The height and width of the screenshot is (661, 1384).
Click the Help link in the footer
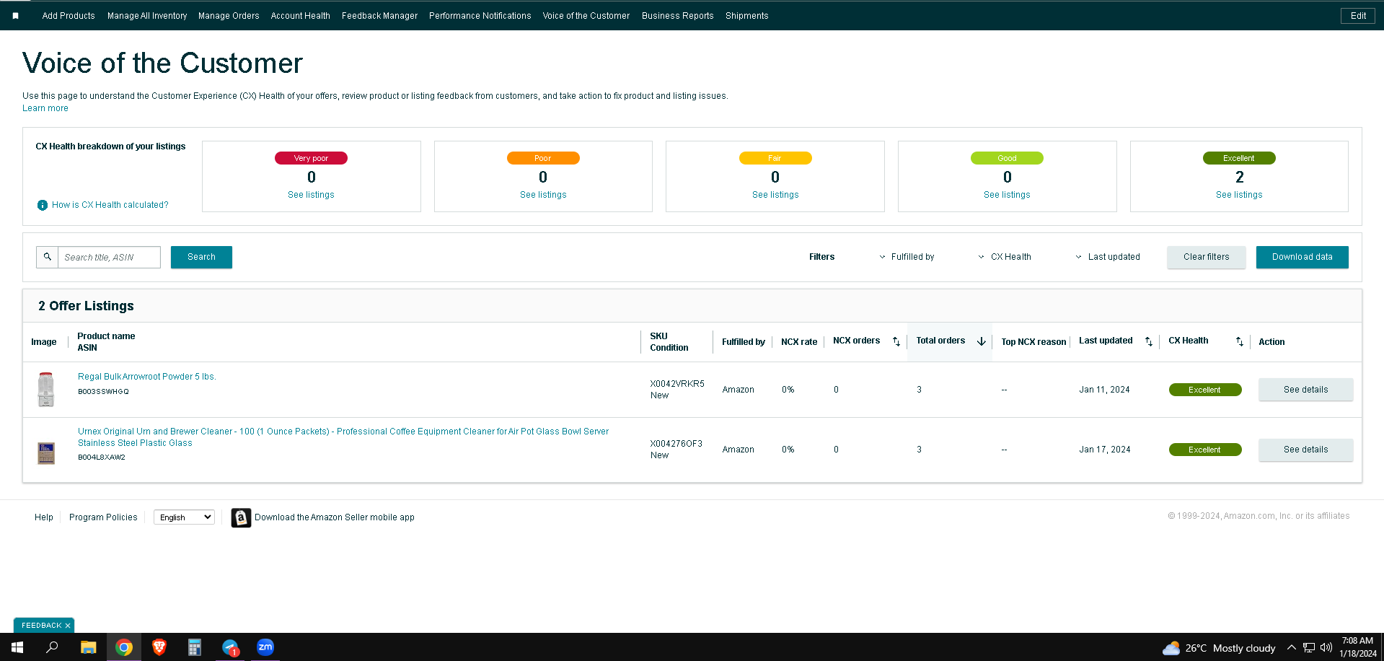[44, 517]
